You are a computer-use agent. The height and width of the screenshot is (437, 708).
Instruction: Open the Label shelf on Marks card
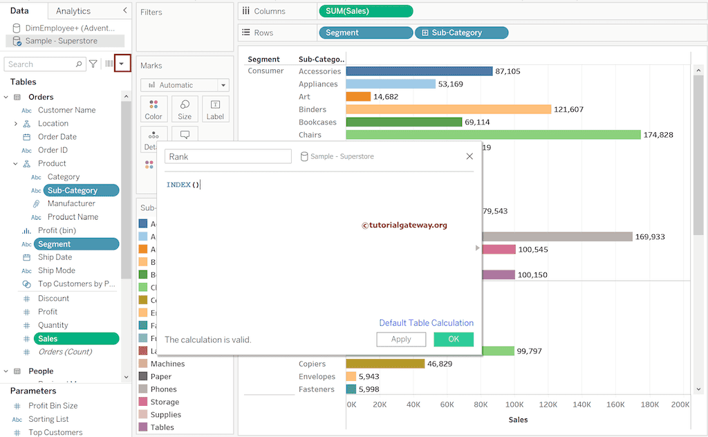[215, 109]
